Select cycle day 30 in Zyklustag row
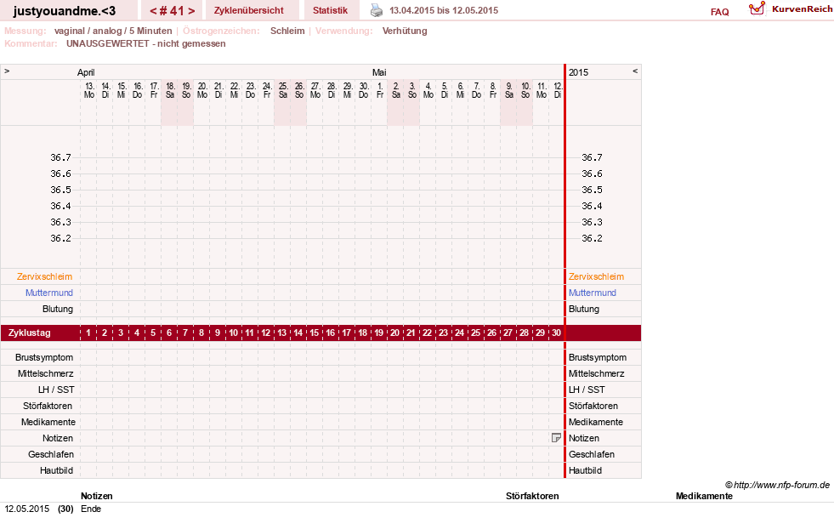The image size is (834, 529). [x=556, y=333]
